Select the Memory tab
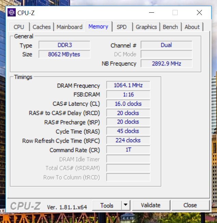217x223 pixels. click(x=98, y=26)
